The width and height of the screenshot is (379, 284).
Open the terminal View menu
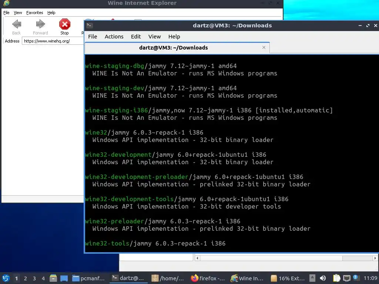tap(154, 37)
